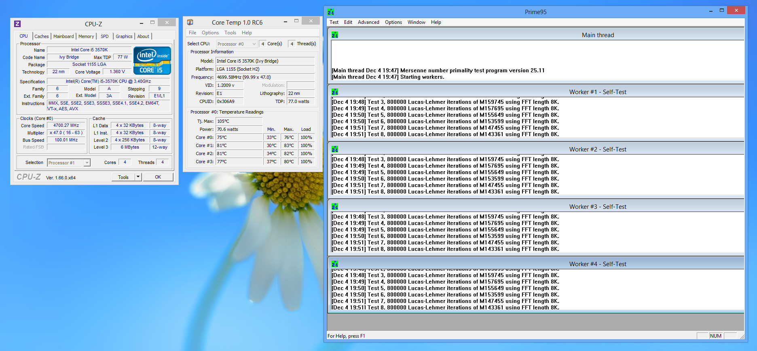Click the Bus Speed 100.01 MHz value
The height and width of the screenshot is (351, 757).
[66, 140]
